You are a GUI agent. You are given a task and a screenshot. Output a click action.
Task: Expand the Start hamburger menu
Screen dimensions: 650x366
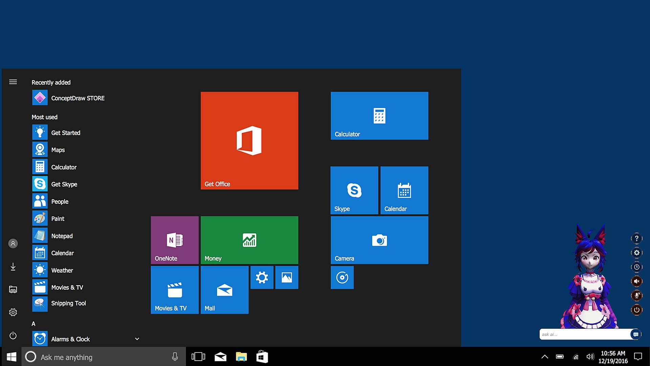click(x=13, y=82)
